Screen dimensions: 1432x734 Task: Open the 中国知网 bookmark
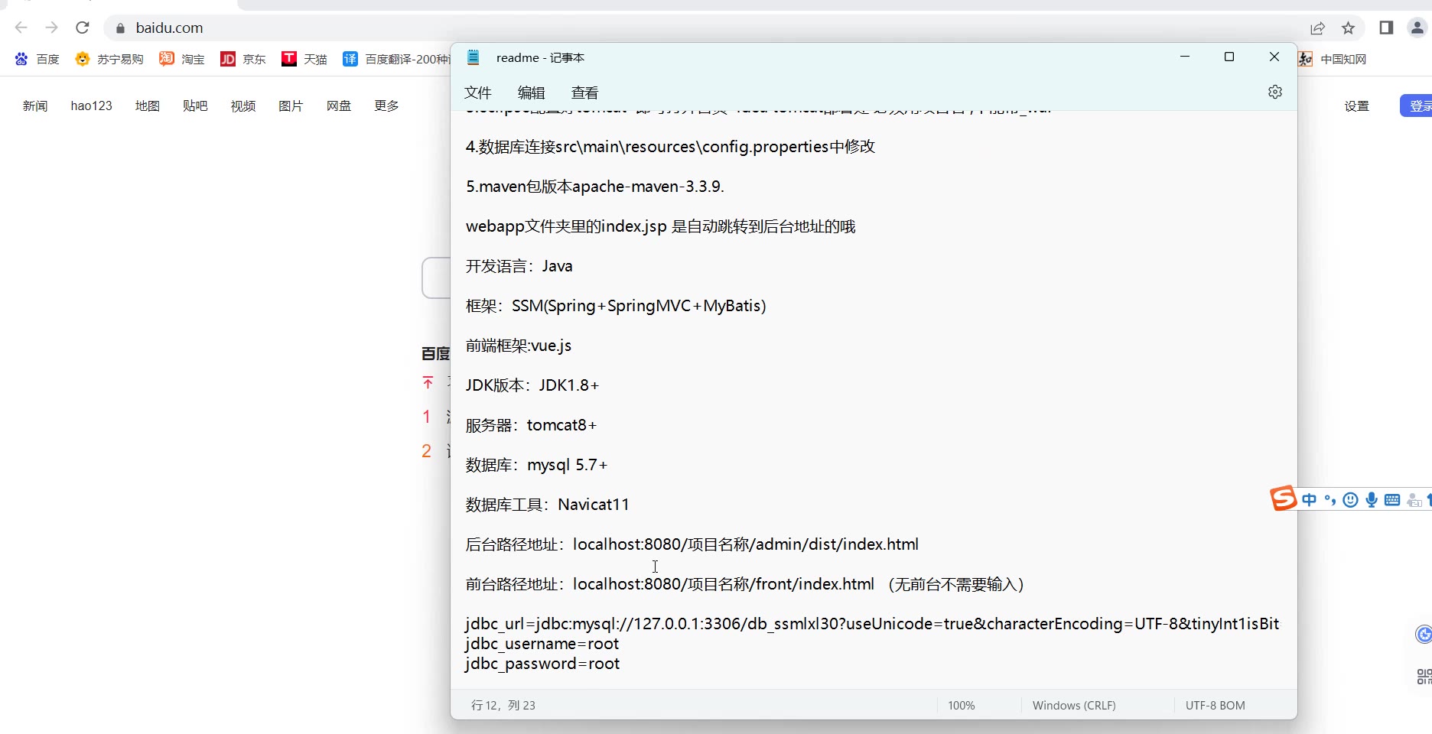click(x=1332, y=59)
